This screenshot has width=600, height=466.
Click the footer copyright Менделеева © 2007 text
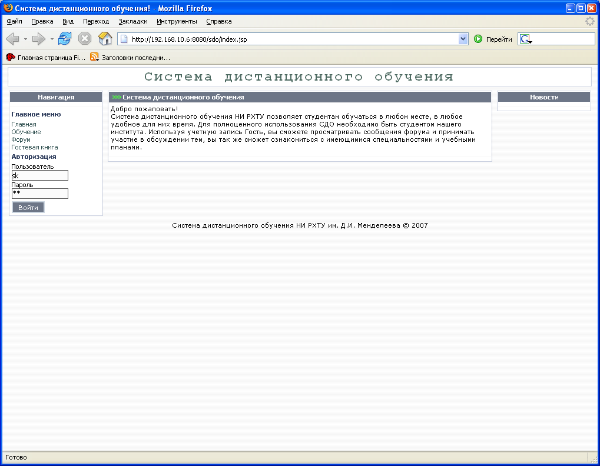click(x=393, y=225)
